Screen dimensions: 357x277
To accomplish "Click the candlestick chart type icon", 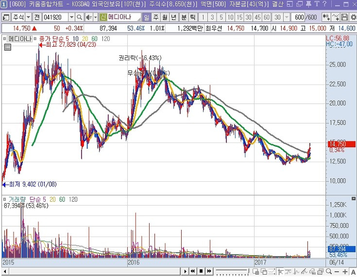I will click(x=326, y=17).
